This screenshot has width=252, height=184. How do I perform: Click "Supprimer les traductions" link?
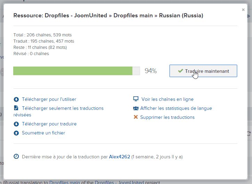point(167,117)
